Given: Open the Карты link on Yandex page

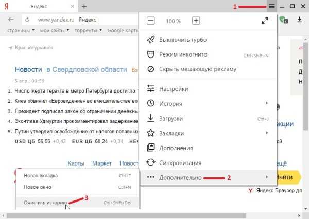Looking at the screenshot, I should pyautogui.click(x=76, y=163).
